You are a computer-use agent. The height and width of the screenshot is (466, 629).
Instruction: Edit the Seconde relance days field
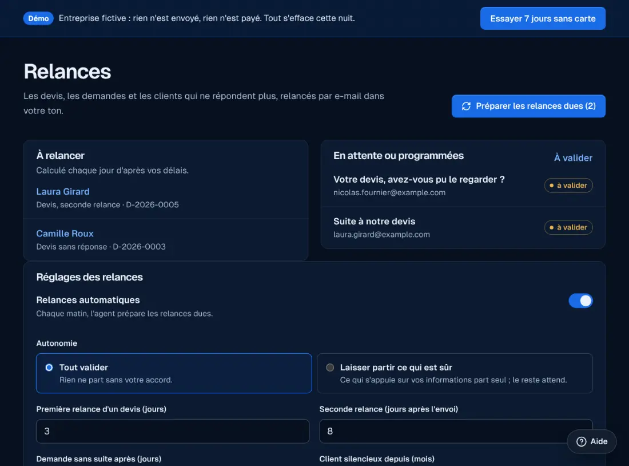coord(456,431)
